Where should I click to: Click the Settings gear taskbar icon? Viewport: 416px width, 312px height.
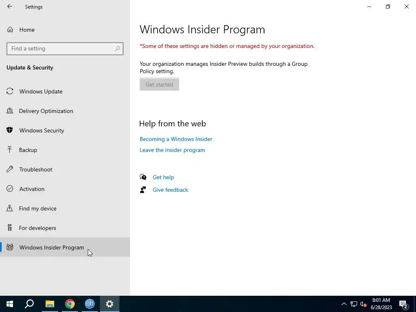click(110, 304)
